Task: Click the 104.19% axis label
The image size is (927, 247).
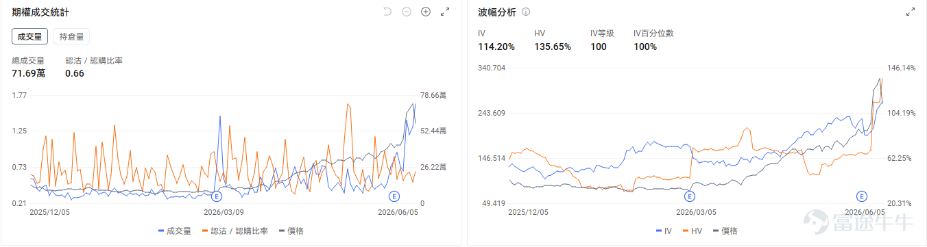Action: click(x=901, y=113)
